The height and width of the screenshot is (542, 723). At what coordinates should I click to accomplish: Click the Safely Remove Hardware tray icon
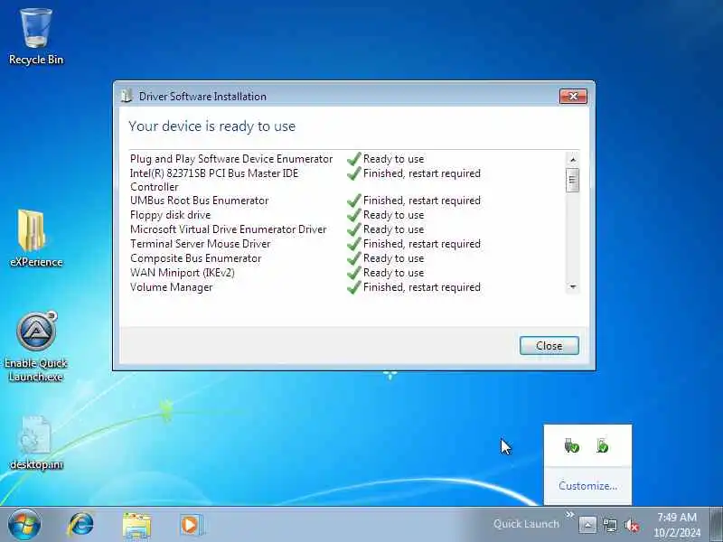[x=571, y=445]
